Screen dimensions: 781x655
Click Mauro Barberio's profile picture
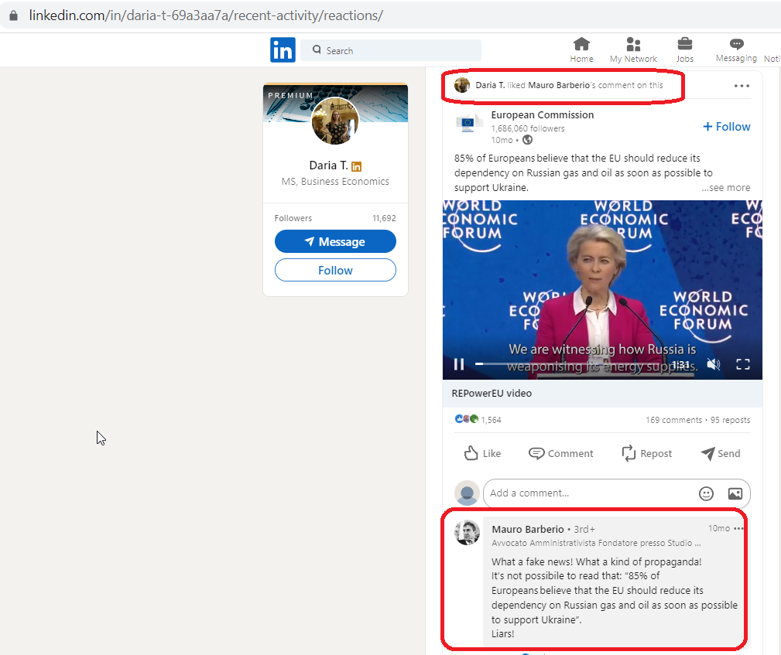[468, 533]
